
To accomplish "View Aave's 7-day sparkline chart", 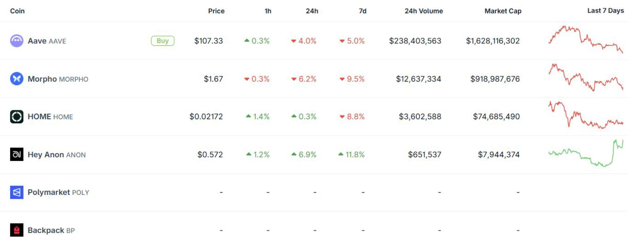I will click(x=586, y=40).
